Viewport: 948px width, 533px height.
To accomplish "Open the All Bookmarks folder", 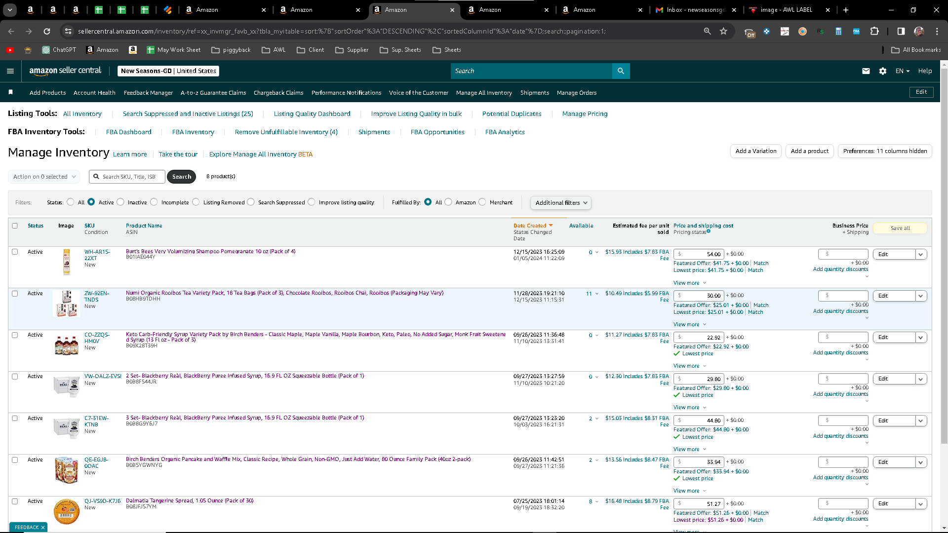I will click(916, 50).
